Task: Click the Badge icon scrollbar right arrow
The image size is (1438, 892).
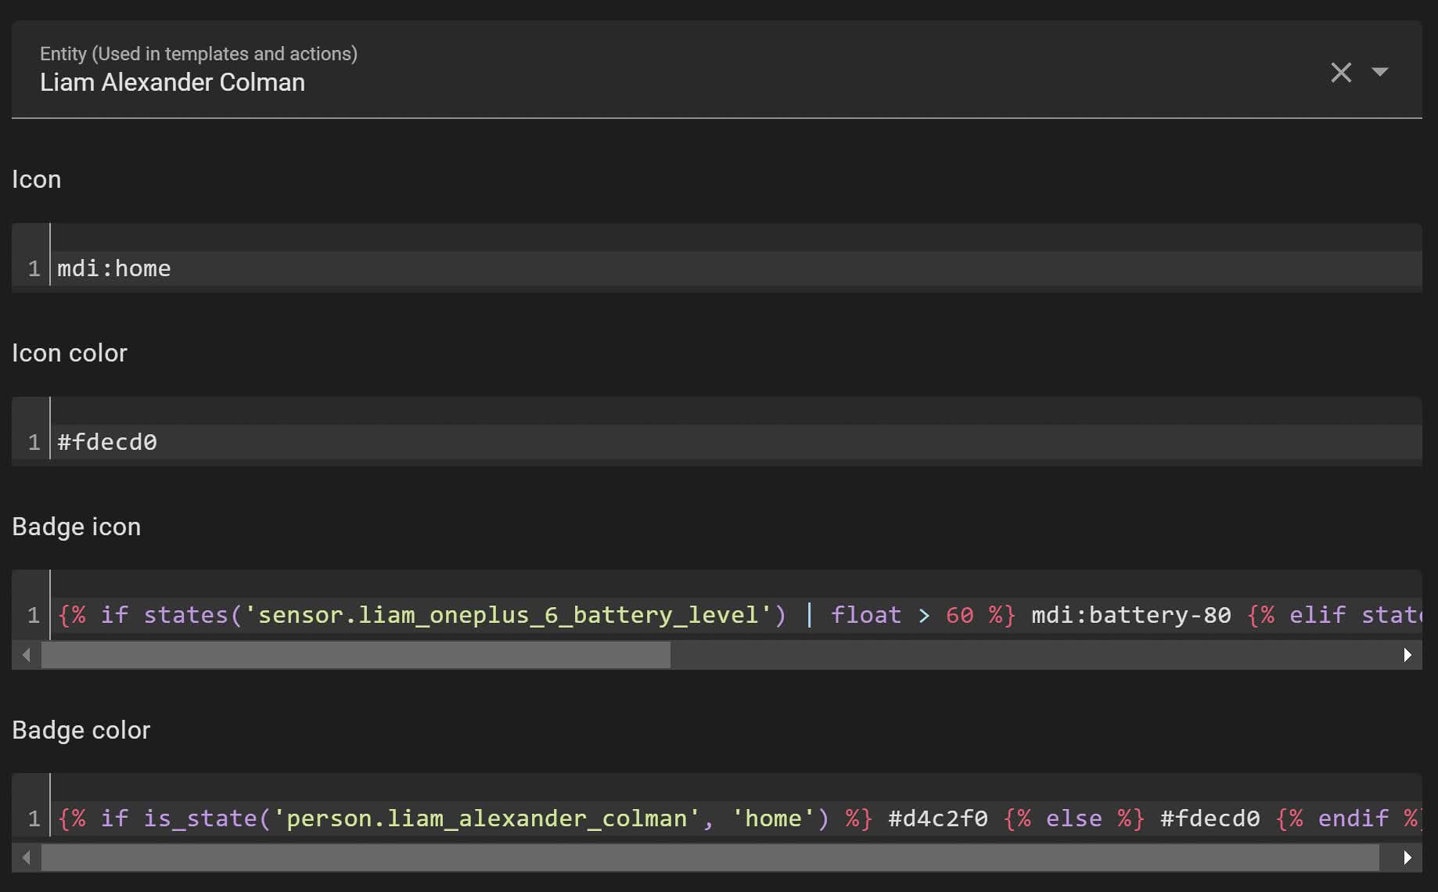Action: point(1407,655)
